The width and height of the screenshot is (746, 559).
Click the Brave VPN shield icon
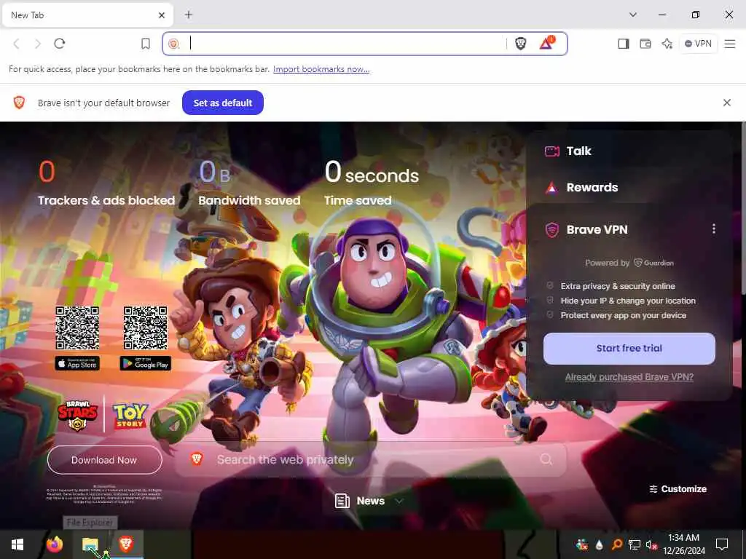(552, 230)
